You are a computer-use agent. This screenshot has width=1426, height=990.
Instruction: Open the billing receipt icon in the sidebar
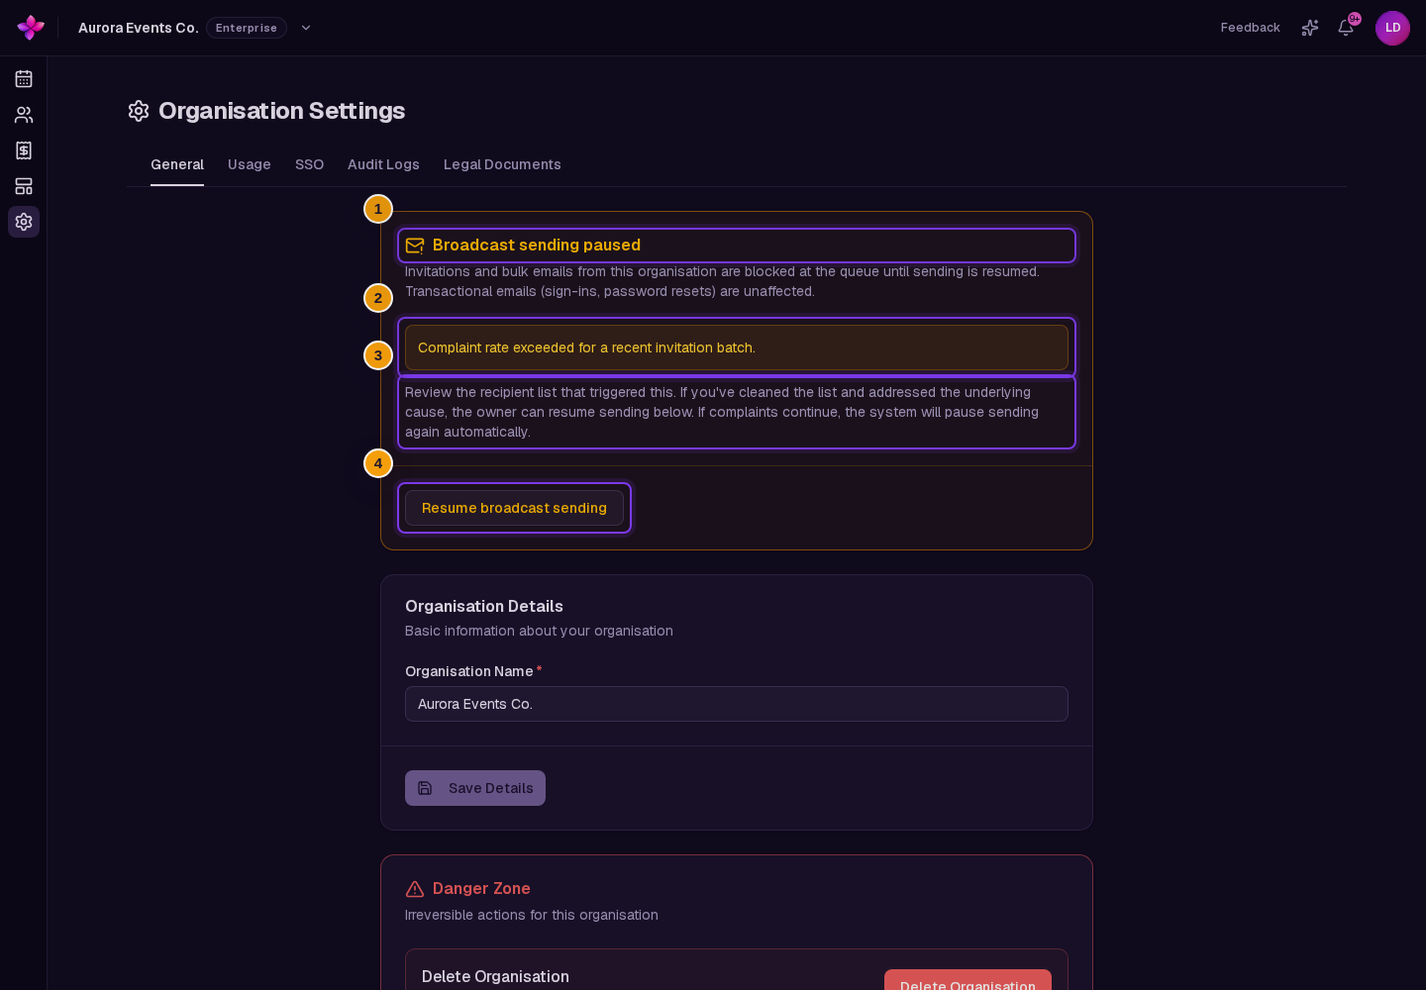(x=24, y=150)
